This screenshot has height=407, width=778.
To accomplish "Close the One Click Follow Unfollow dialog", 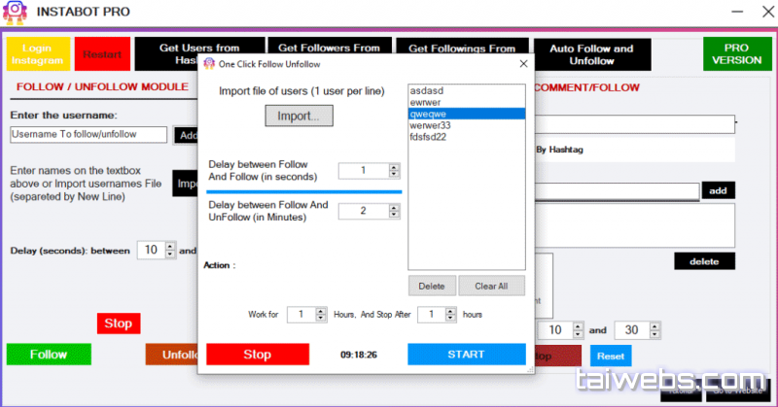I will [523, 63].
